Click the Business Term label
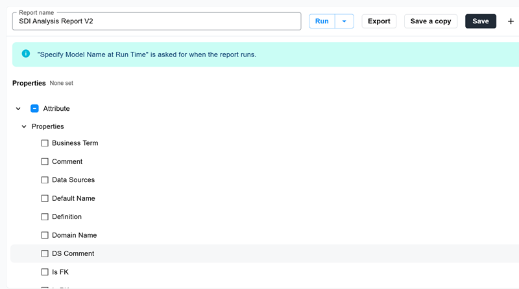The width and height of the screenshot is (519, 289). (75, 143)
